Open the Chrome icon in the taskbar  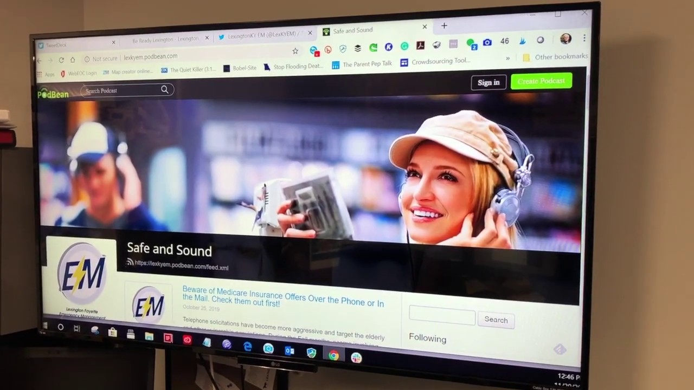click(x=333, y=355)
